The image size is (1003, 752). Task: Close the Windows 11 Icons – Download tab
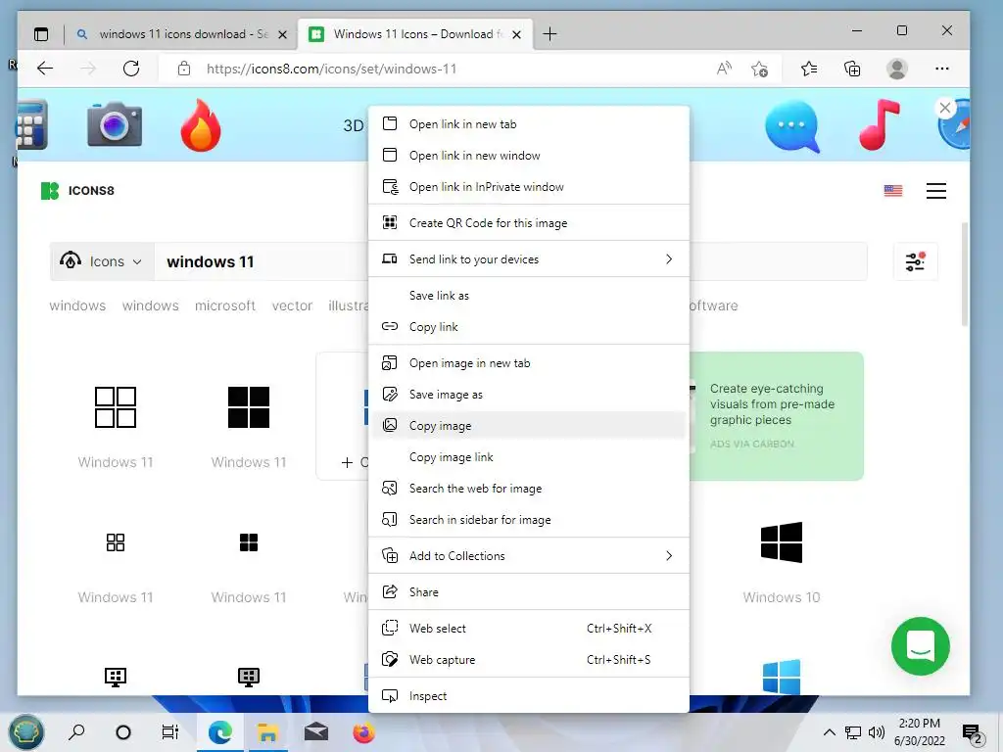pyautogui.click(x=517, y=34)
